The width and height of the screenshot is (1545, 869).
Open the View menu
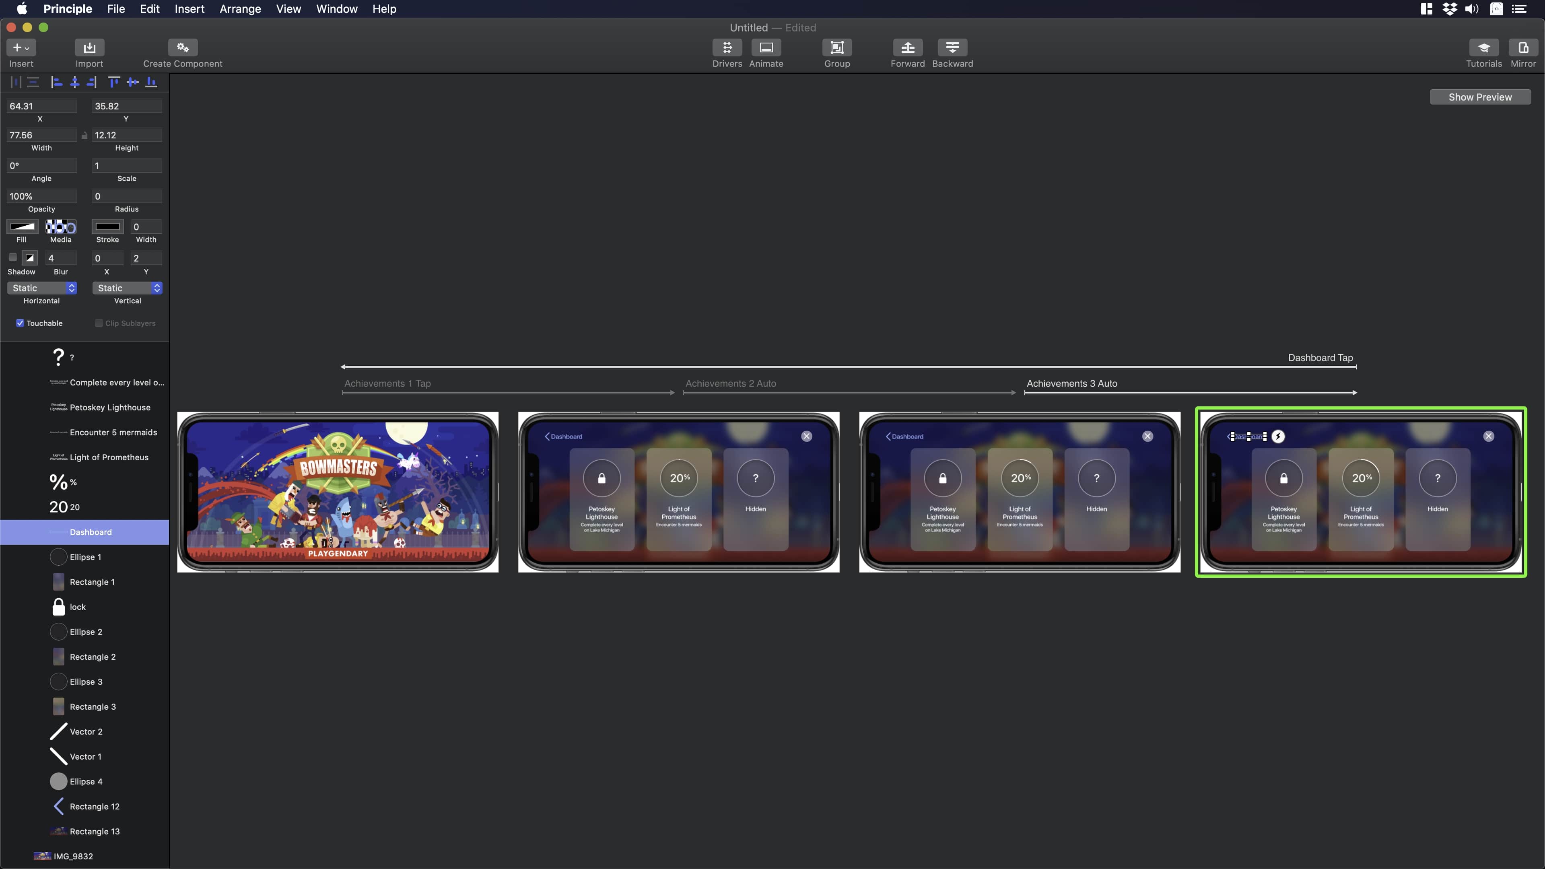tap(288, 9)
